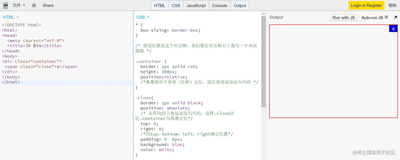This screenshot has height=160, width=400.
Task: Pop out the output with arrow icon
Action: (x=395, y=17)
